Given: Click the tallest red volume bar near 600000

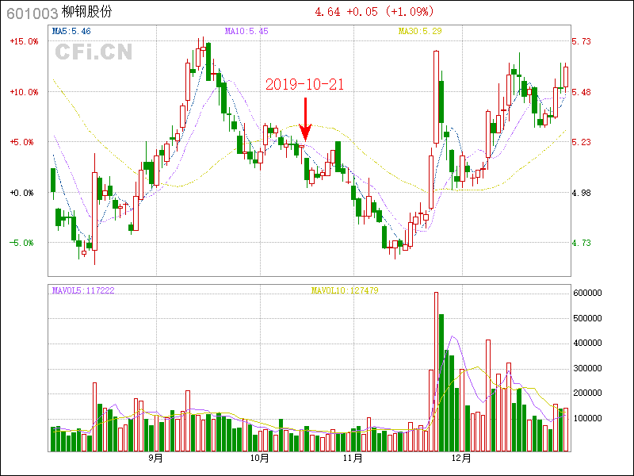Looking at the screenshot, I should [437, 371].
